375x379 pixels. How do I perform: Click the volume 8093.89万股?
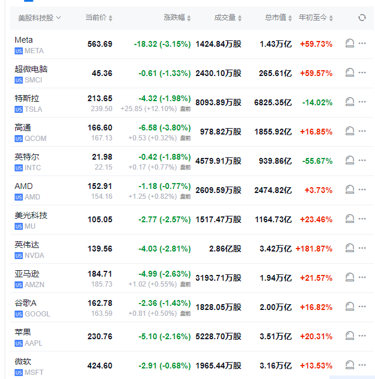coord(219,102)
